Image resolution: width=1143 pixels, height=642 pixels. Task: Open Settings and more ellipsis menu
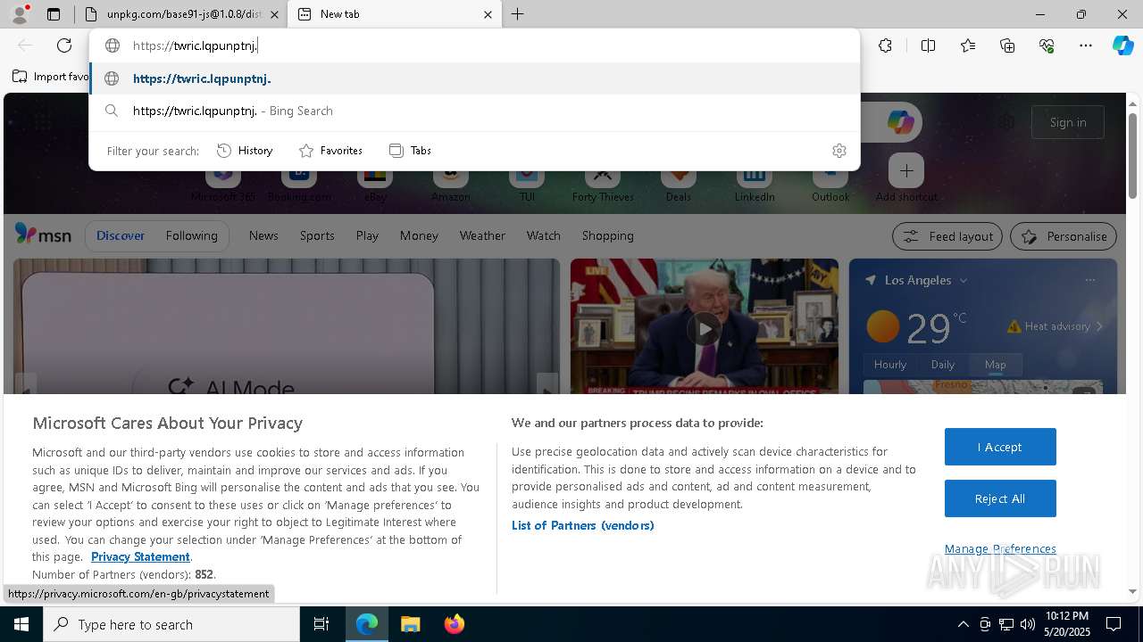pyautogui.click(x=1086, y=45)
